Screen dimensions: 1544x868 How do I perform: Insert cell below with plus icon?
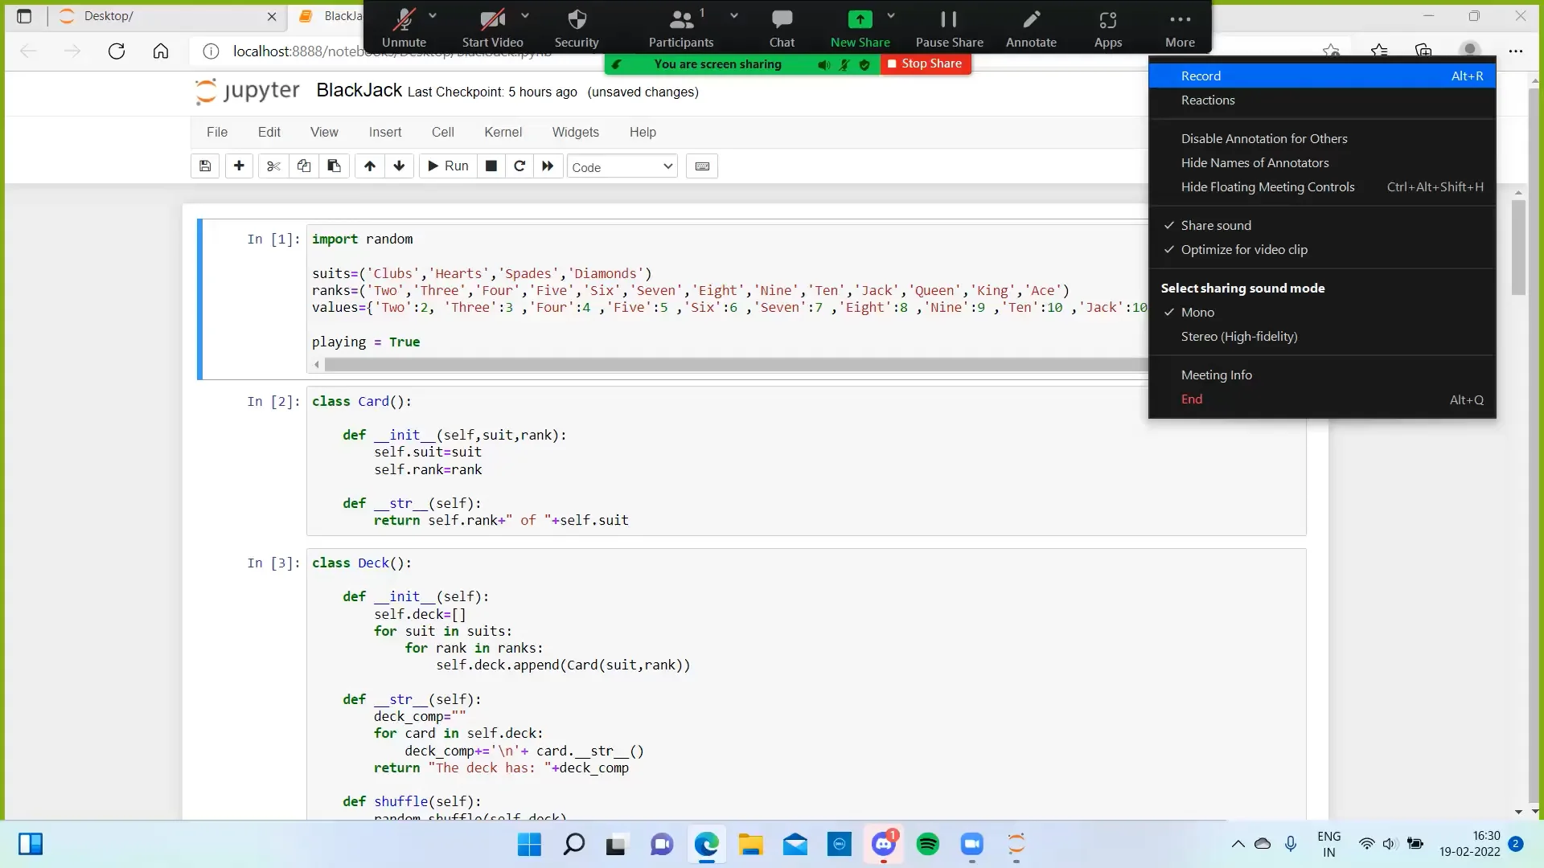coord(239,166)
